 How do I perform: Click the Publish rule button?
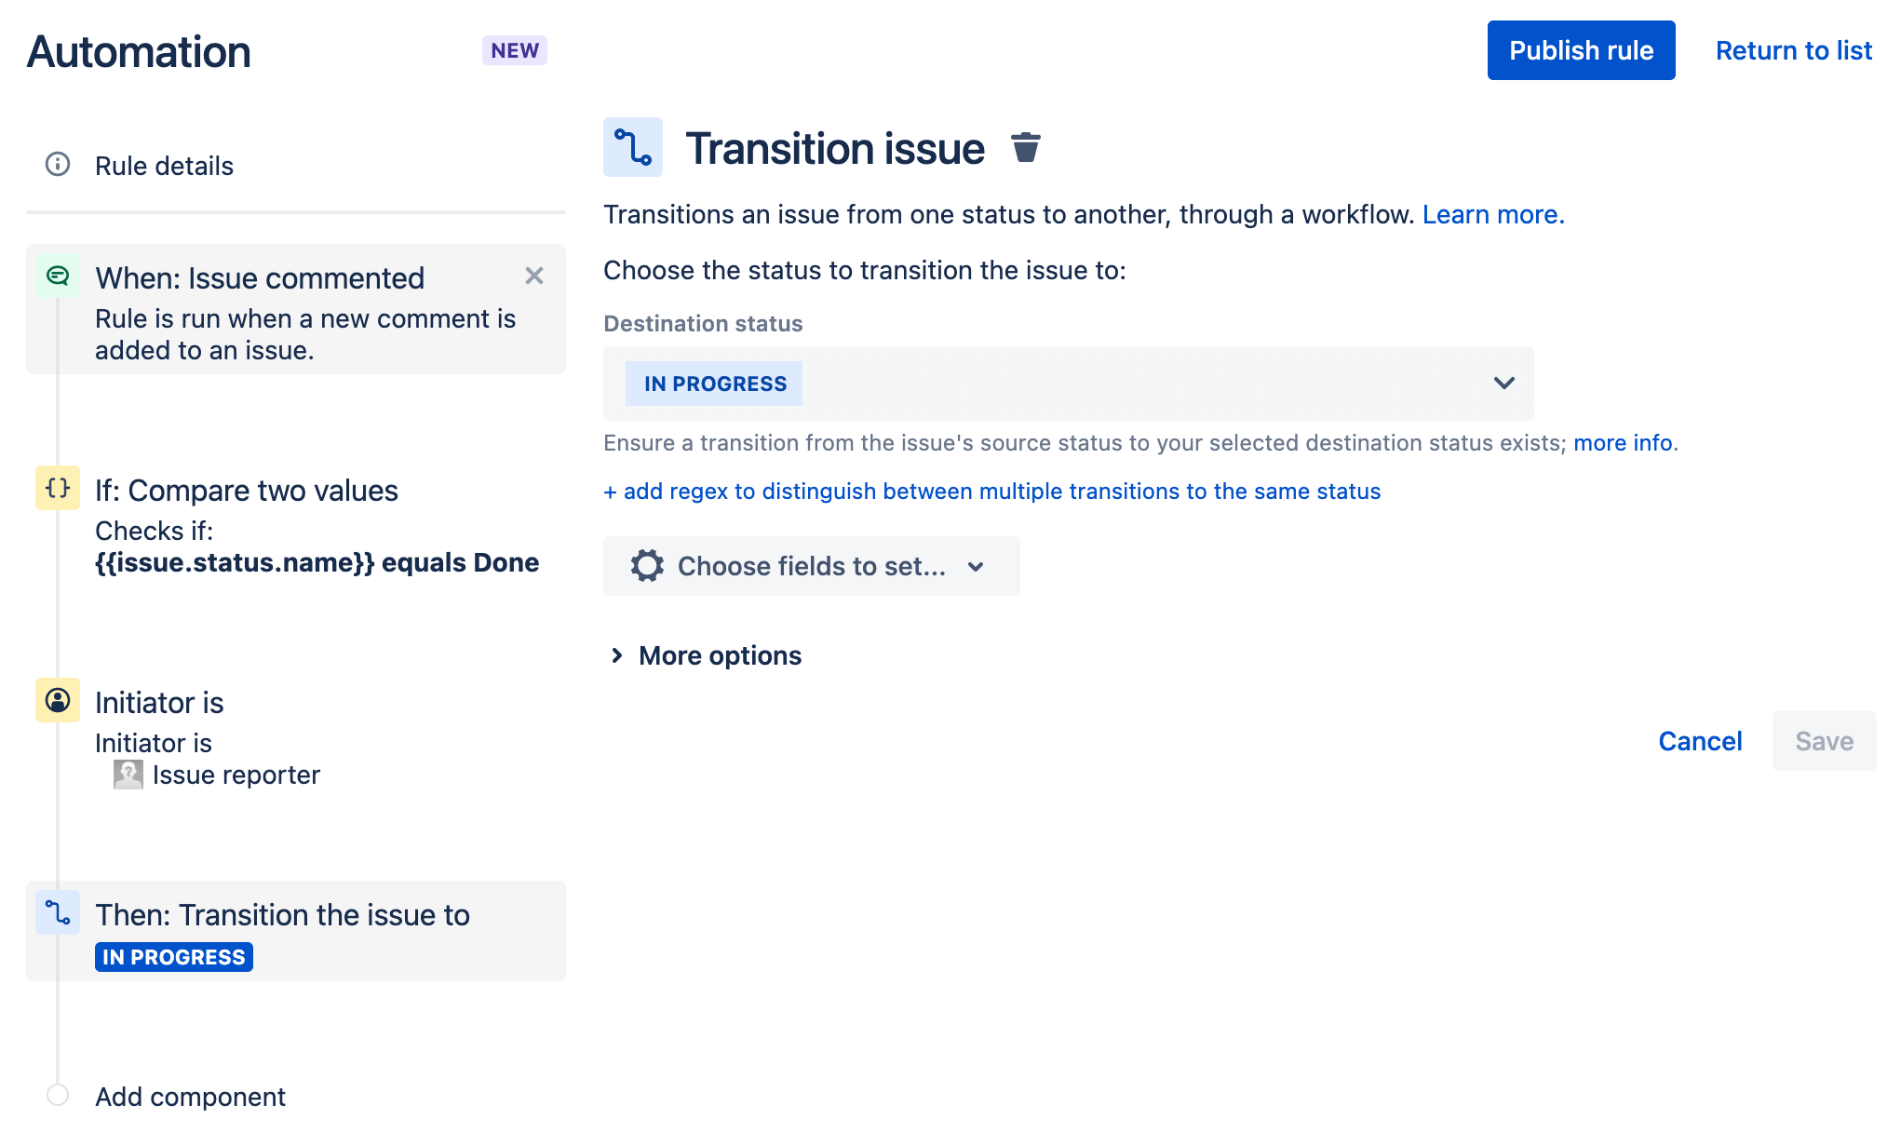1581,50
